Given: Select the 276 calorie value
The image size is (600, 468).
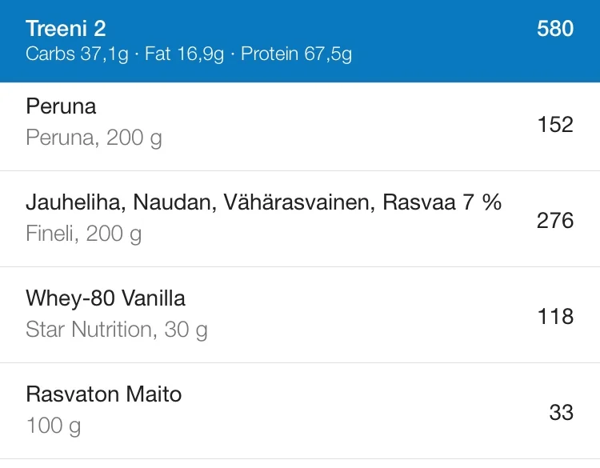Looking at the screenshot, I should point(555,220).
